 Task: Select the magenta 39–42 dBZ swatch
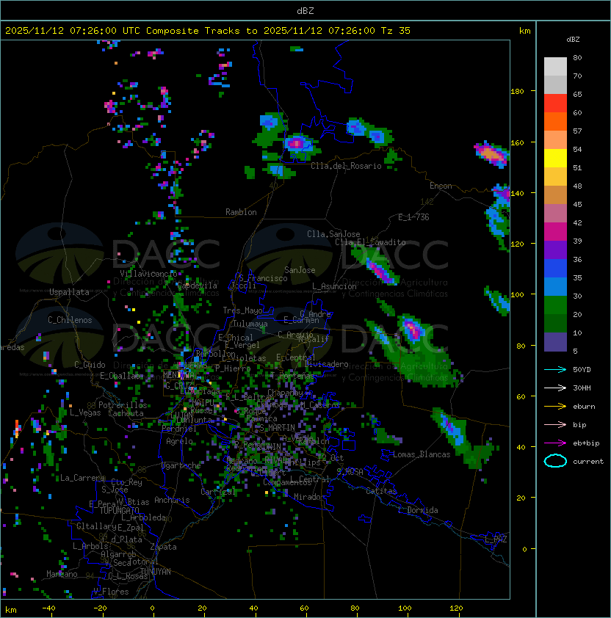[555, 232]
